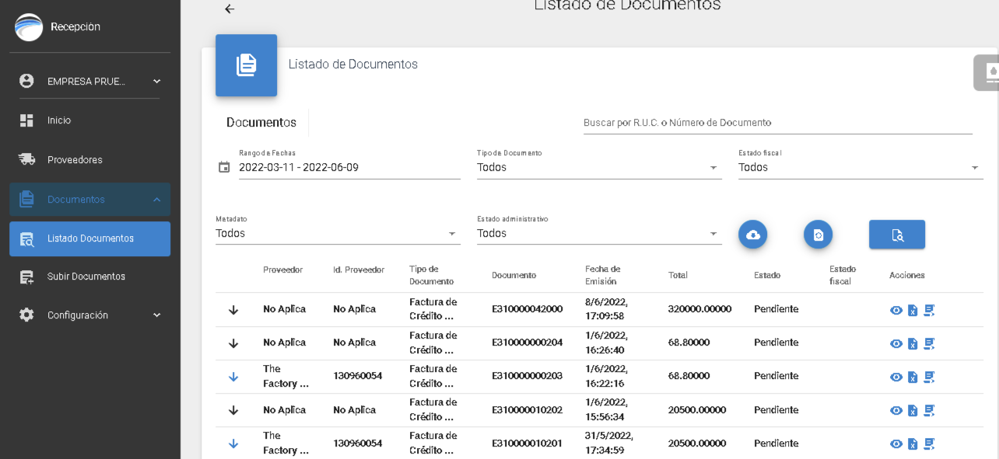Open Proveedores in the sidebar
The image size is (999, 459).
pyautogui.click(x=75, y=160)
